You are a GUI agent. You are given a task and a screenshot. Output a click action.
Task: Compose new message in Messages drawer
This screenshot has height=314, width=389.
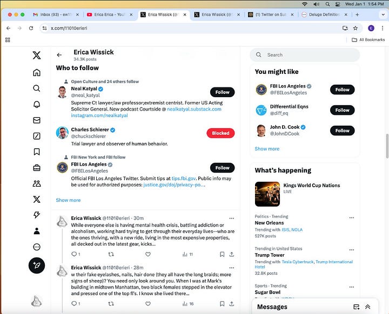tap(356, 307)
